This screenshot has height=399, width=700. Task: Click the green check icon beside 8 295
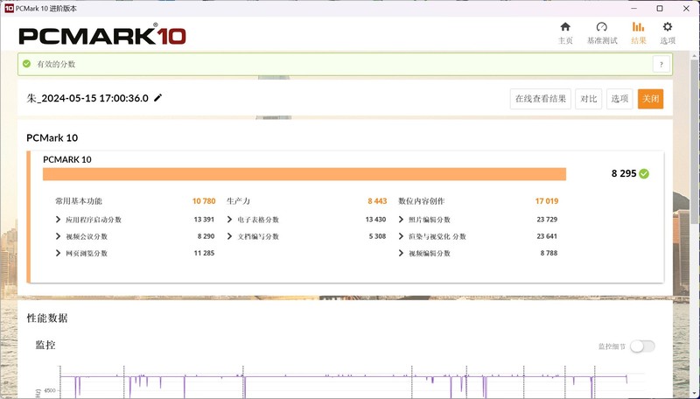click(x=644, y=173)
